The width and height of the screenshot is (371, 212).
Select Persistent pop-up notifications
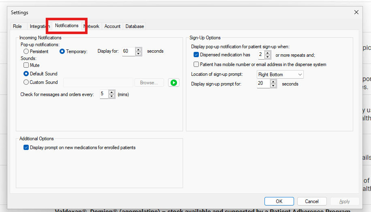(x=36, y=51)
